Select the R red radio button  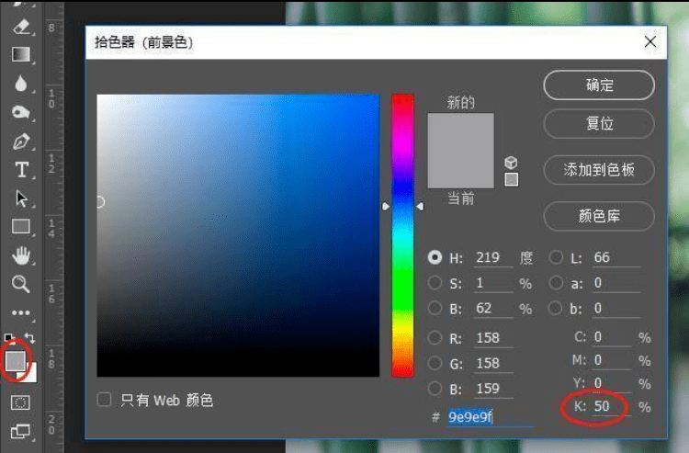point(435,338)
